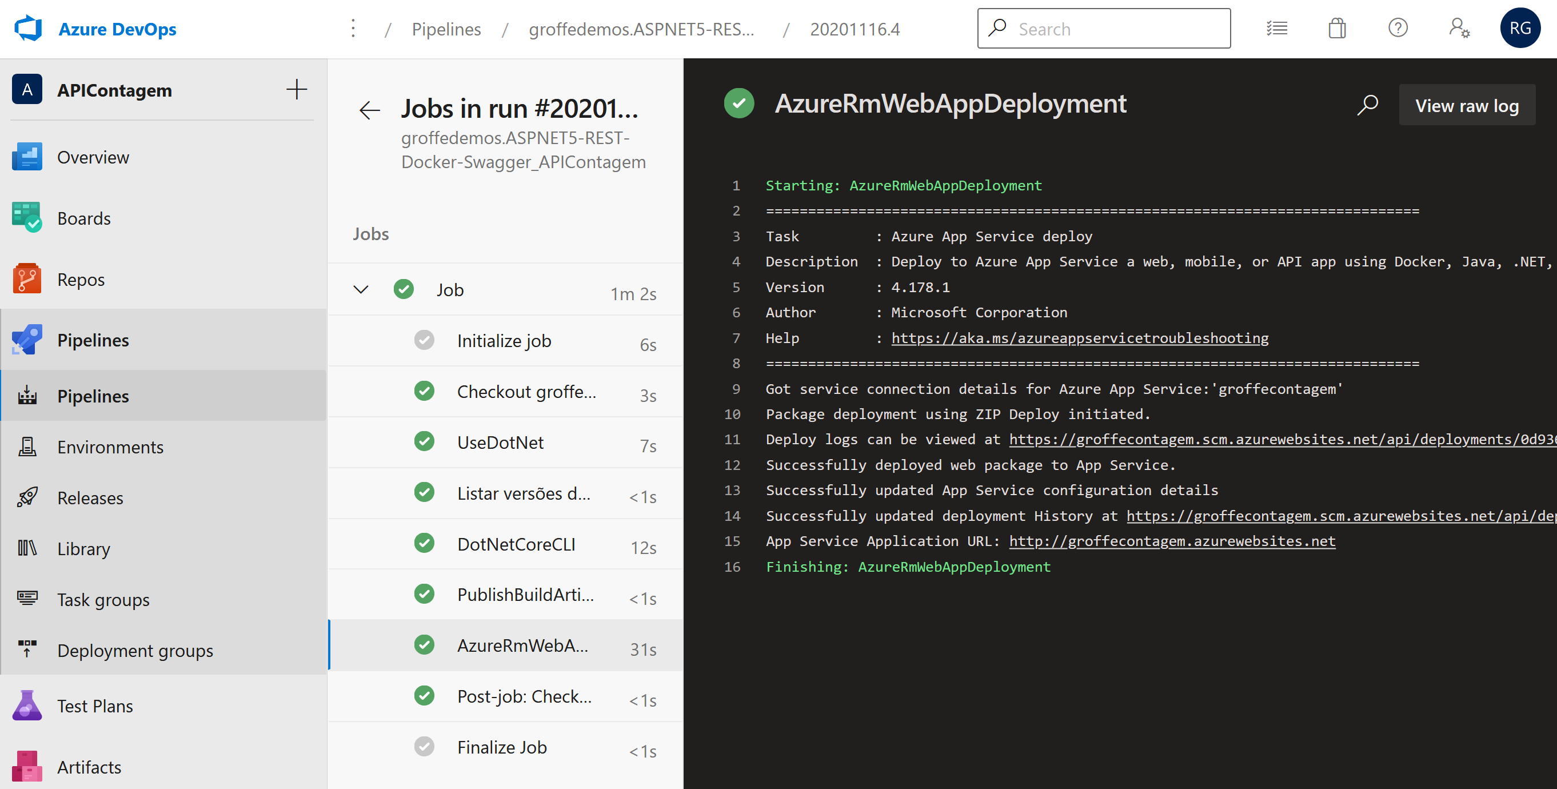Open the Artifacts section icon
This screenshot has width=1557, height=789.
coord(27,767)
